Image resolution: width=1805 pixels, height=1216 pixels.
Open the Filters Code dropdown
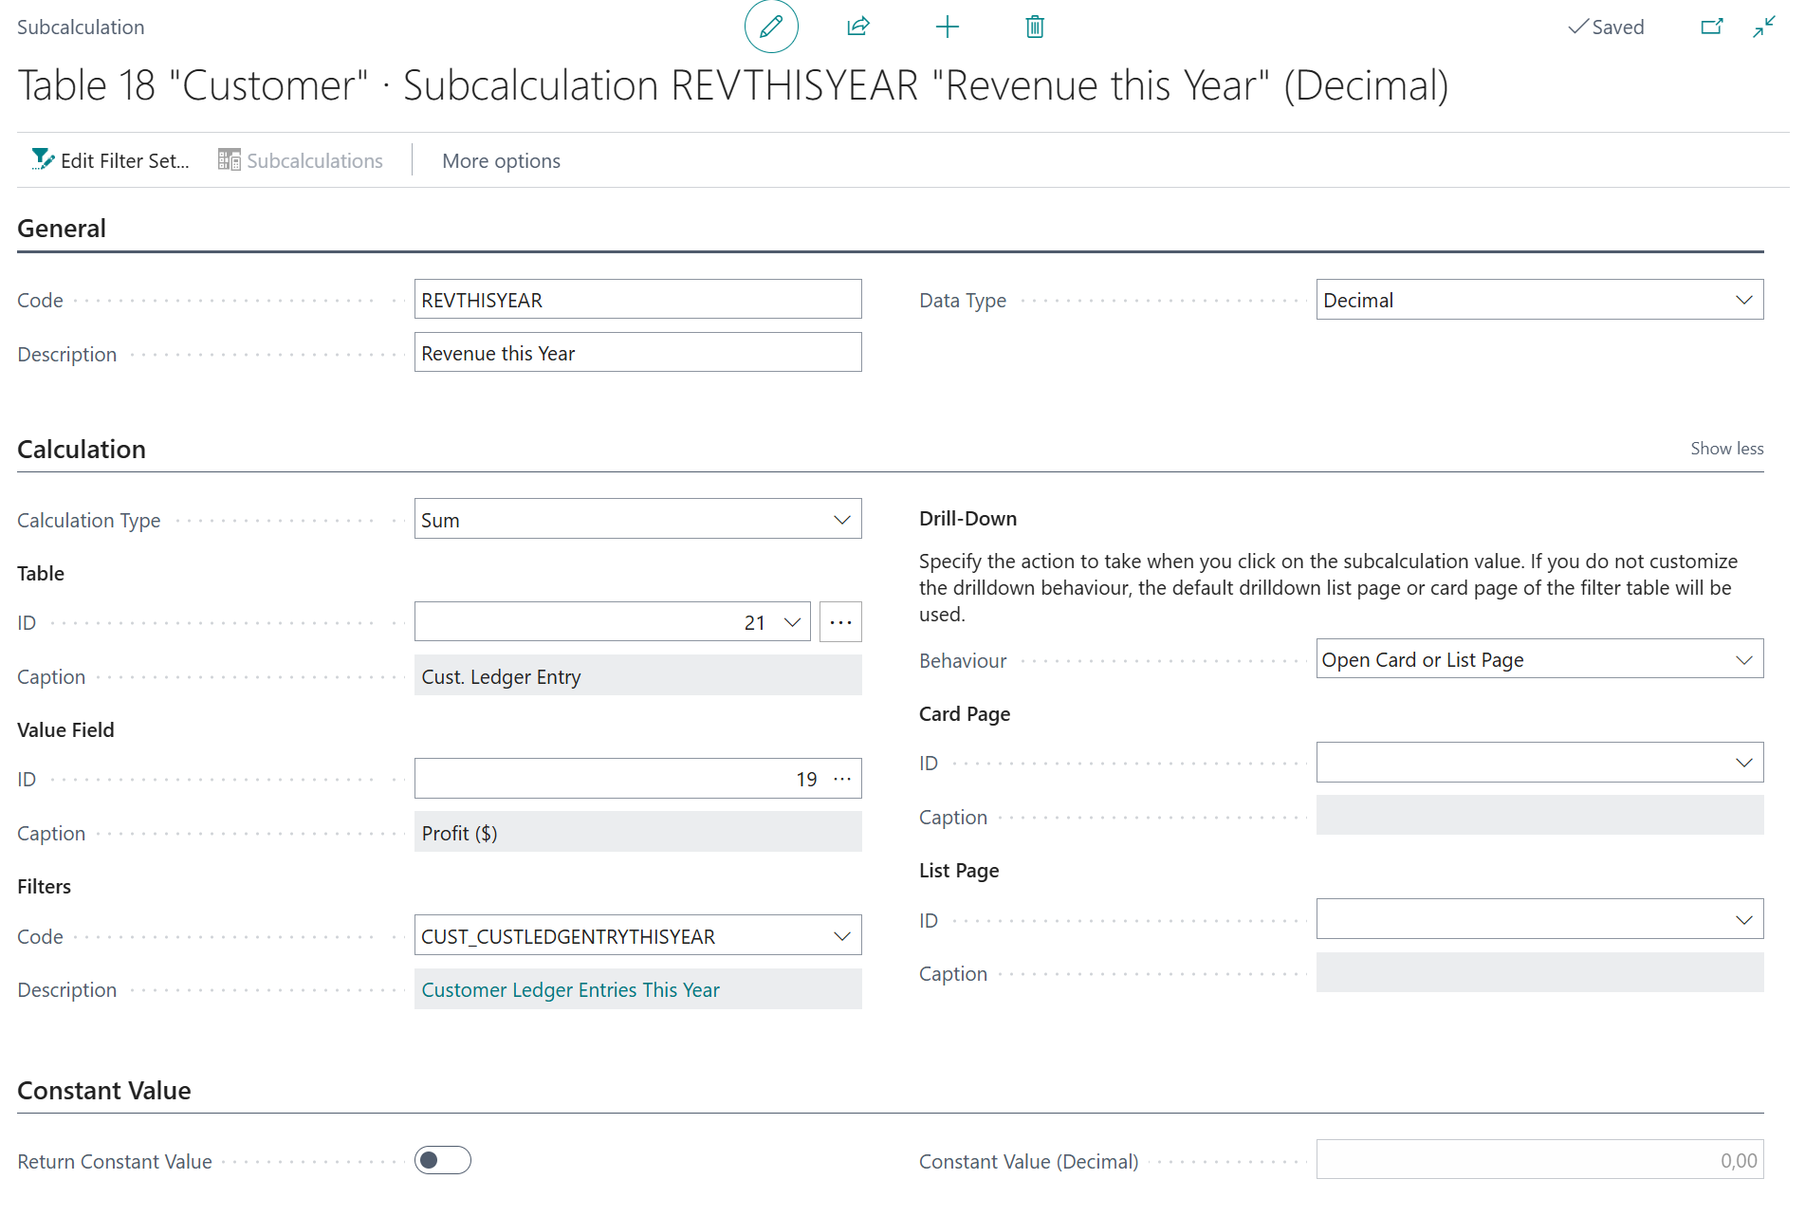[841, 936]
